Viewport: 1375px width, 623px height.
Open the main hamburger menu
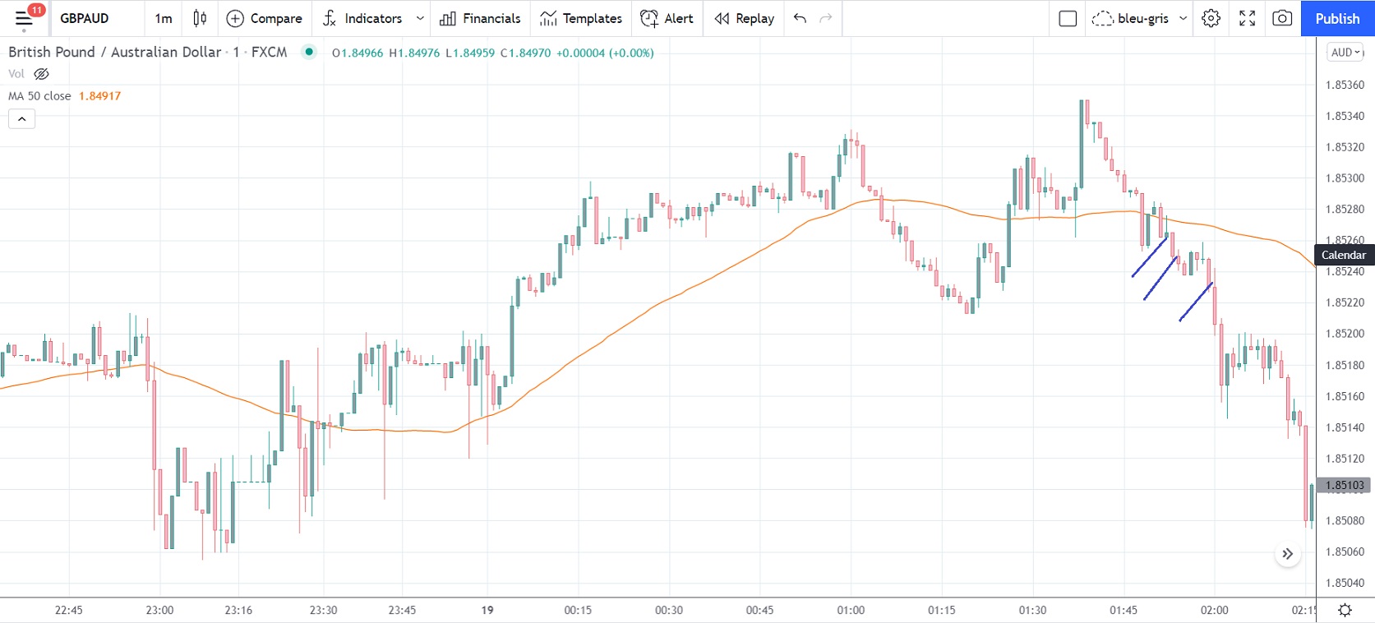[x=24, y=18]
